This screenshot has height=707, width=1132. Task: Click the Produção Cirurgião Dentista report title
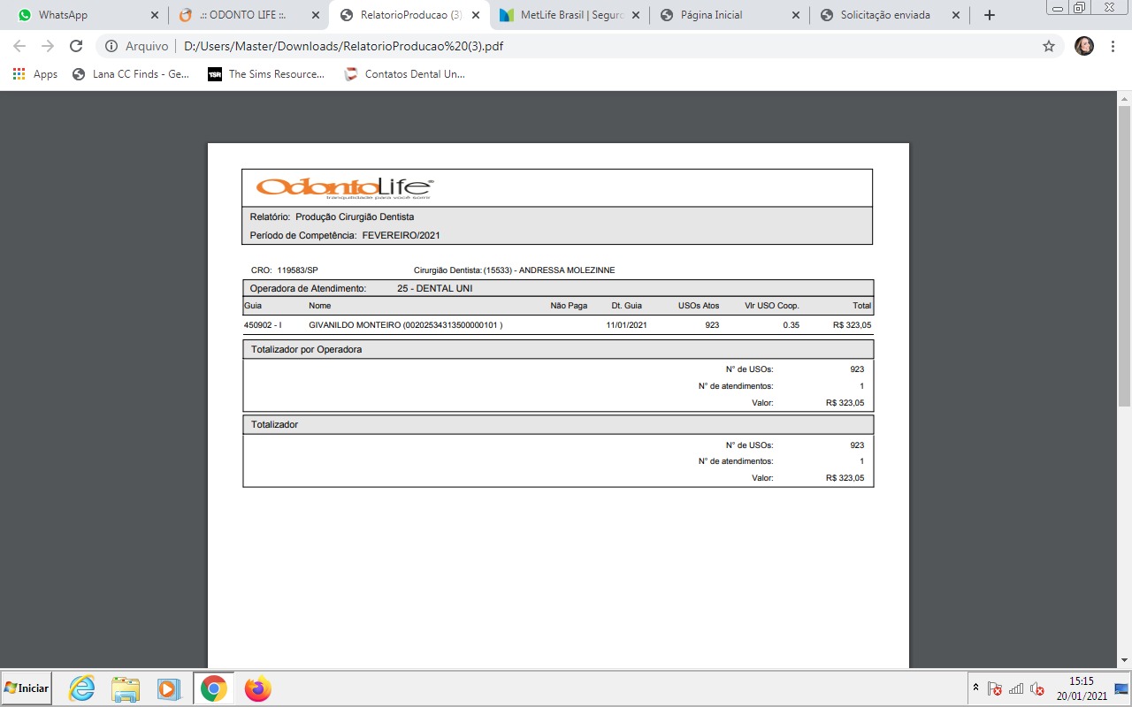coord(355,217)
